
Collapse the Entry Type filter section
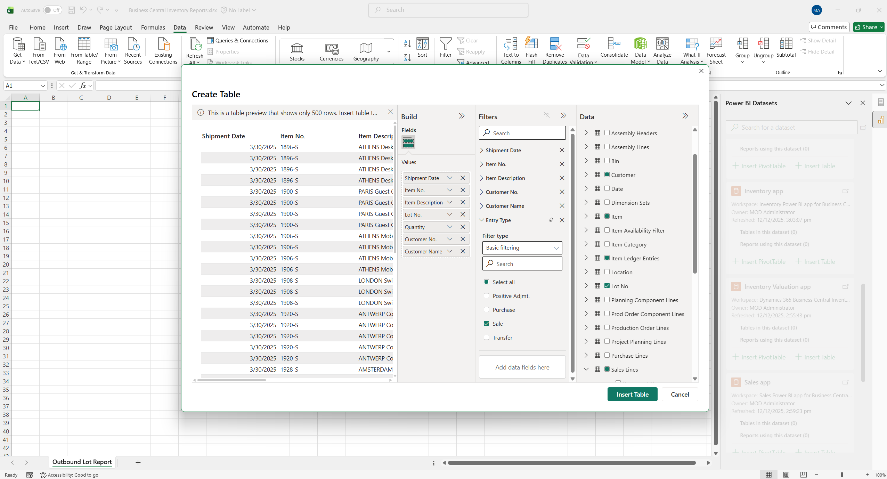pos(482,220)
